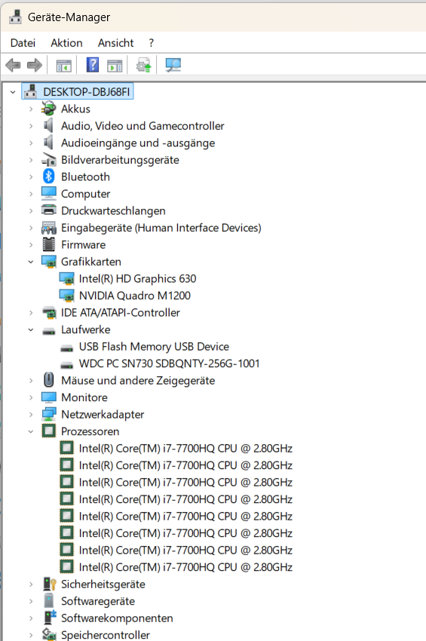The width and height of the screenshot is (426, 641).
Task: Select Eingabegeräte (Human Interface Devices) label
Action: point(161,228)
